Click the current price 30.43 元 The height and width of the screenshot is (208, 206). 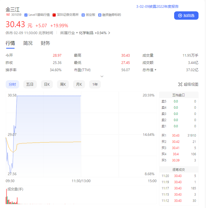(19, 24)
